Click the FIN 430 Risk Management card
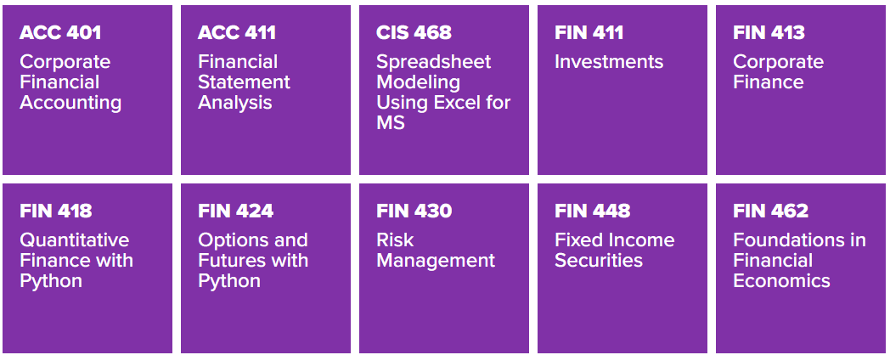This screenshot has height=355, width=890. coord(444,268)
